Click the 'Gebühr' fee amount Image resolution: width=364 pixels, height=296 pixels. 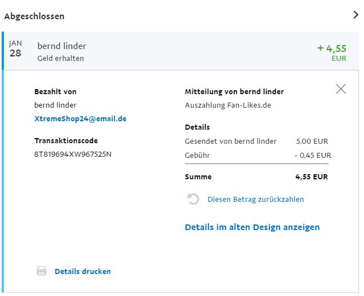(x=312, y=155)
